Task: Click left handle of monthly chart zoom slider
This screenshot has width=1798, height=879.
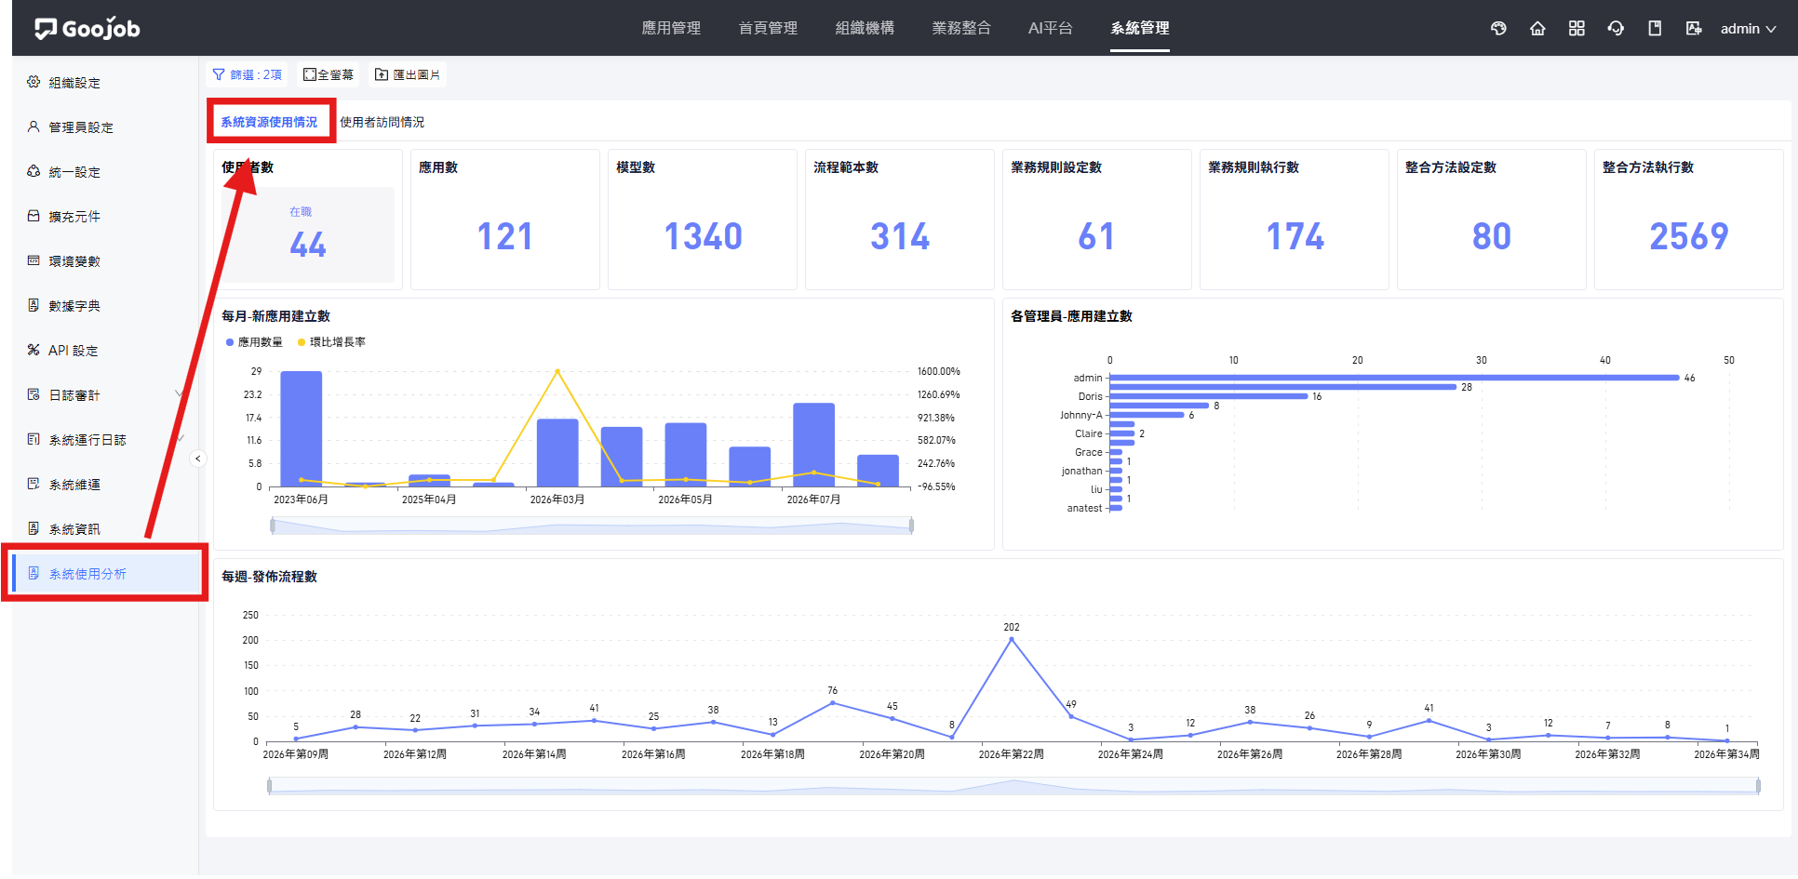Action: (273, 526)
